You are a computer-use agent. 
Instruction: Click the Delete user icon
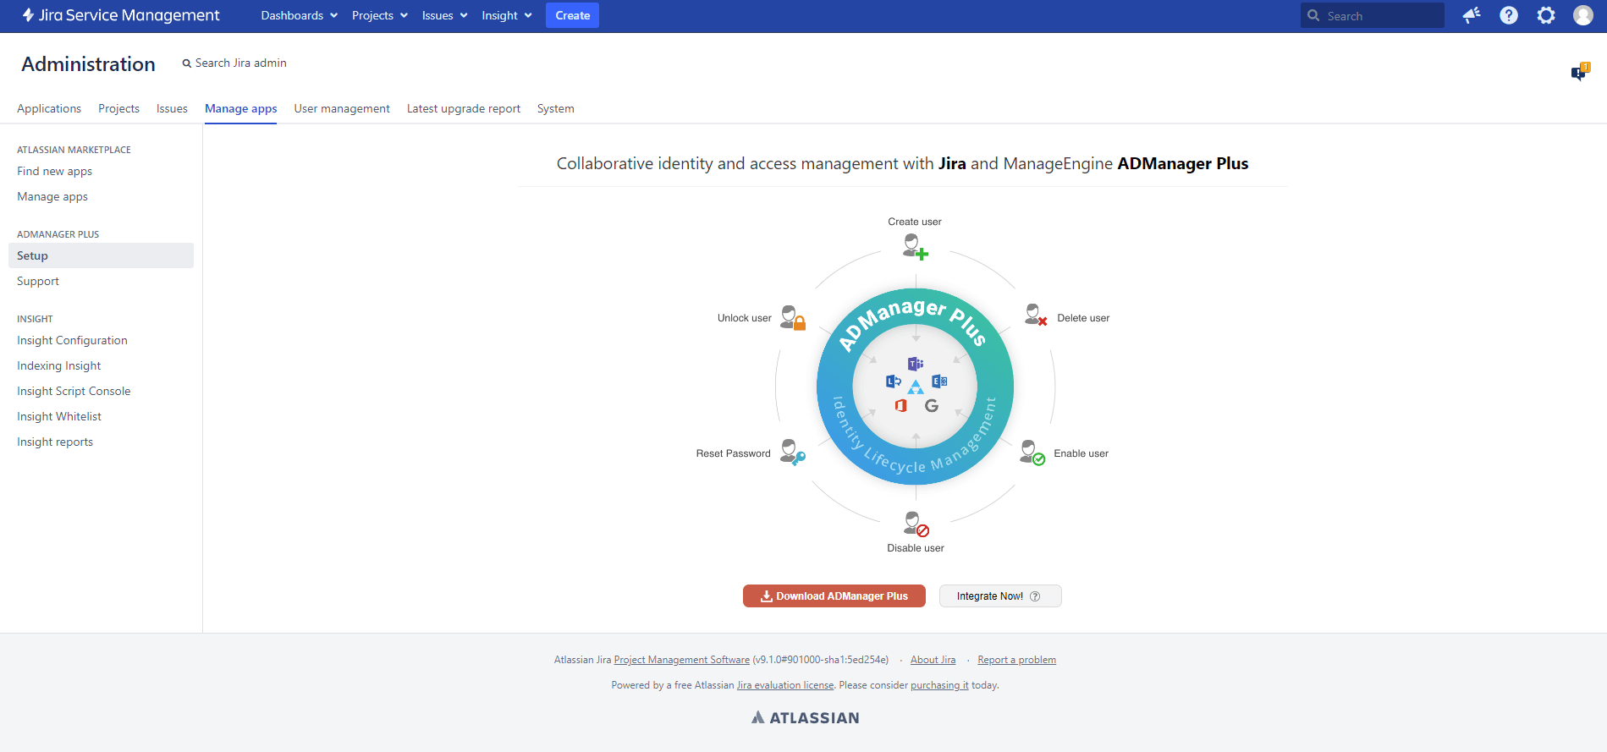1036,316
